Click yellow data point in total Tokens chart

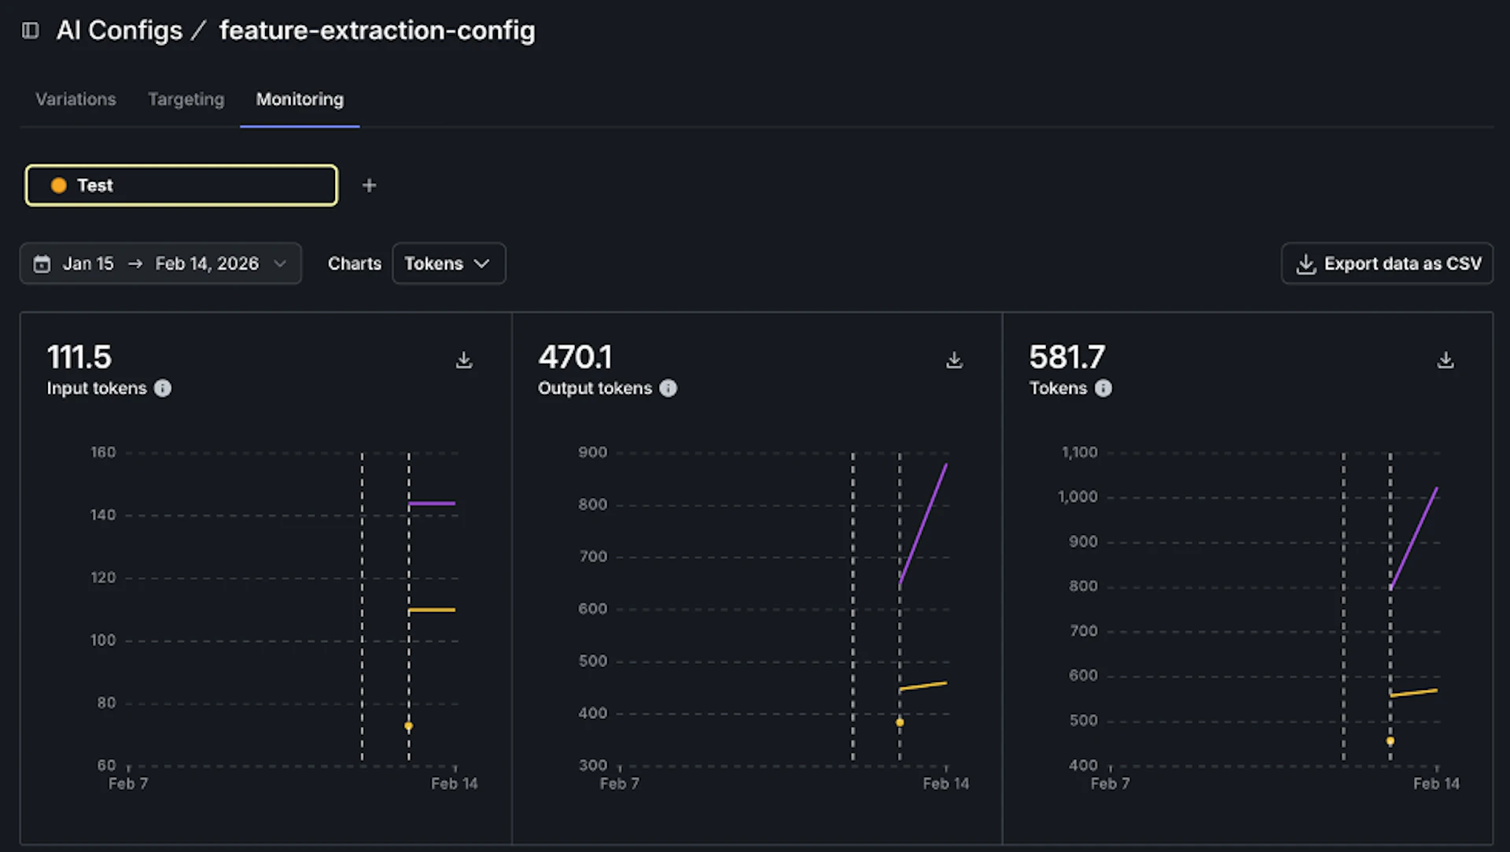[x=1390, y=741]
